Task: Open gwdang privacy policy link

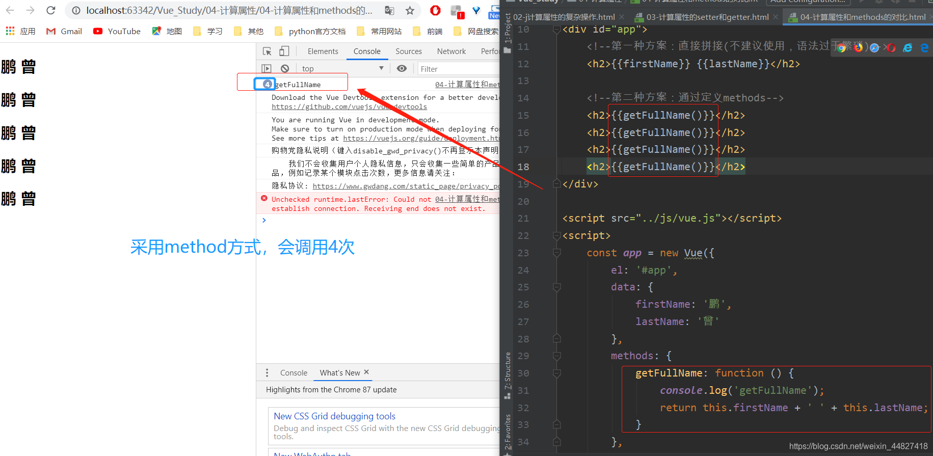Action: pyautogui.click(x=406, y=186)
